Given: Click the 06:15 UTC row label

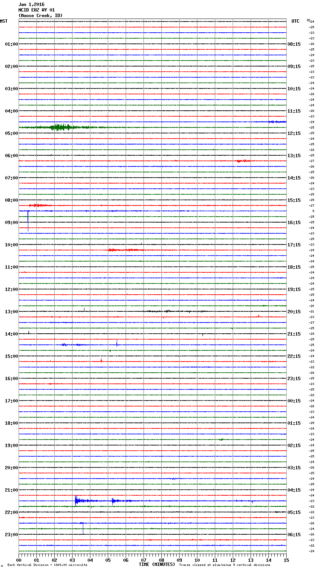Looking at the screenshot, I should click(x=294, y=535).
